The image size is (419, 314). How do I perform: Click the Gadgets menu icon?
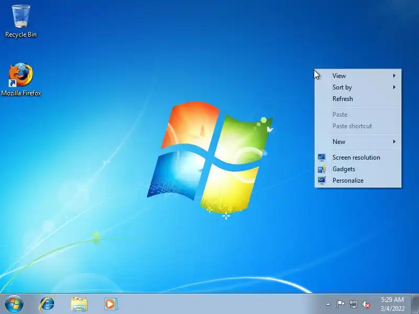[x=322, y=169]
